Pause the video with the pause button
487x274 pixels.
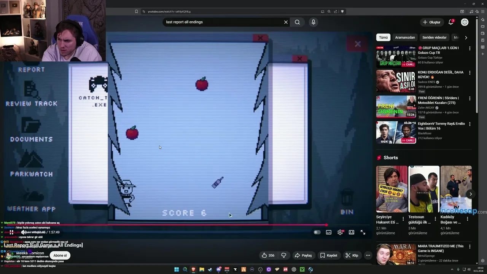tap(12, 232)
